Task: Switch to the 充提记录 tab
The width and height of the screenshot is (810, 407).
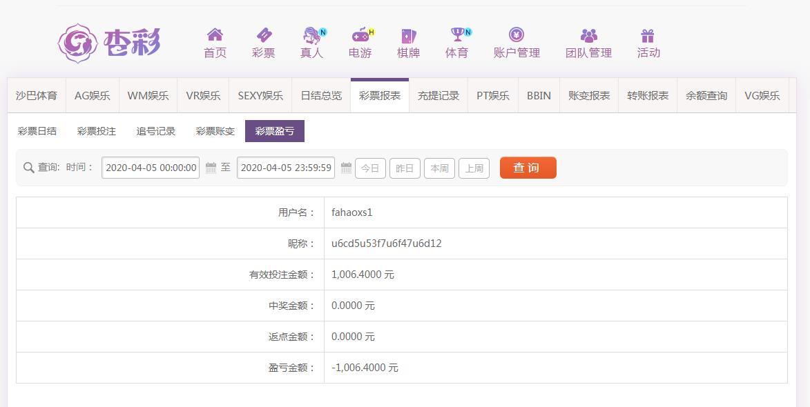Action: [x=438, y=95]
